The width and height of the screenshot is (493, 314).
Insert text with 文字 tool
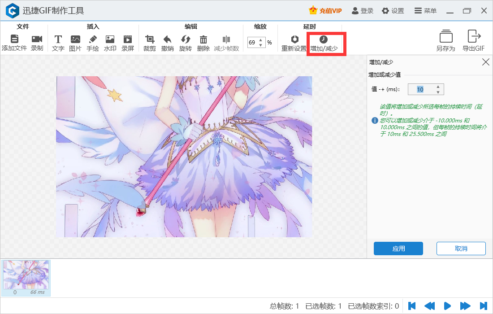pos(58,43)
